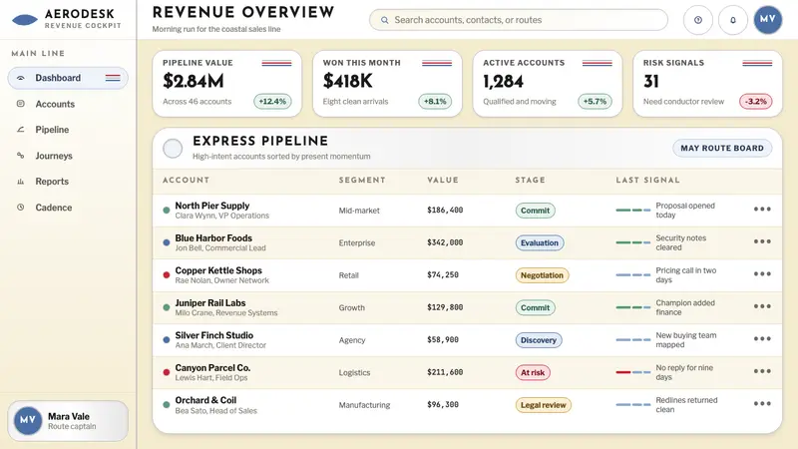
Task: Open the clock history button in header
Action: tap(697, 20)
